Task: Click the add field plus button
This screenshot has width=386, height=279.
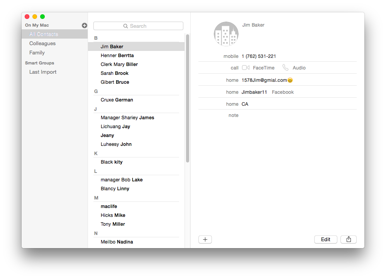Action: [x=205, y=239]
